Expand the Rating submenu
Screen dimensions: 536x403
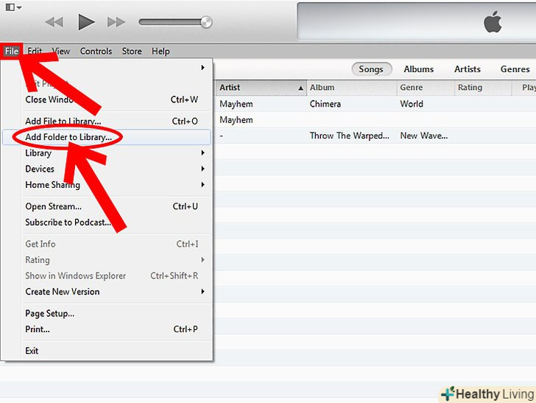(x=106, y=260)
